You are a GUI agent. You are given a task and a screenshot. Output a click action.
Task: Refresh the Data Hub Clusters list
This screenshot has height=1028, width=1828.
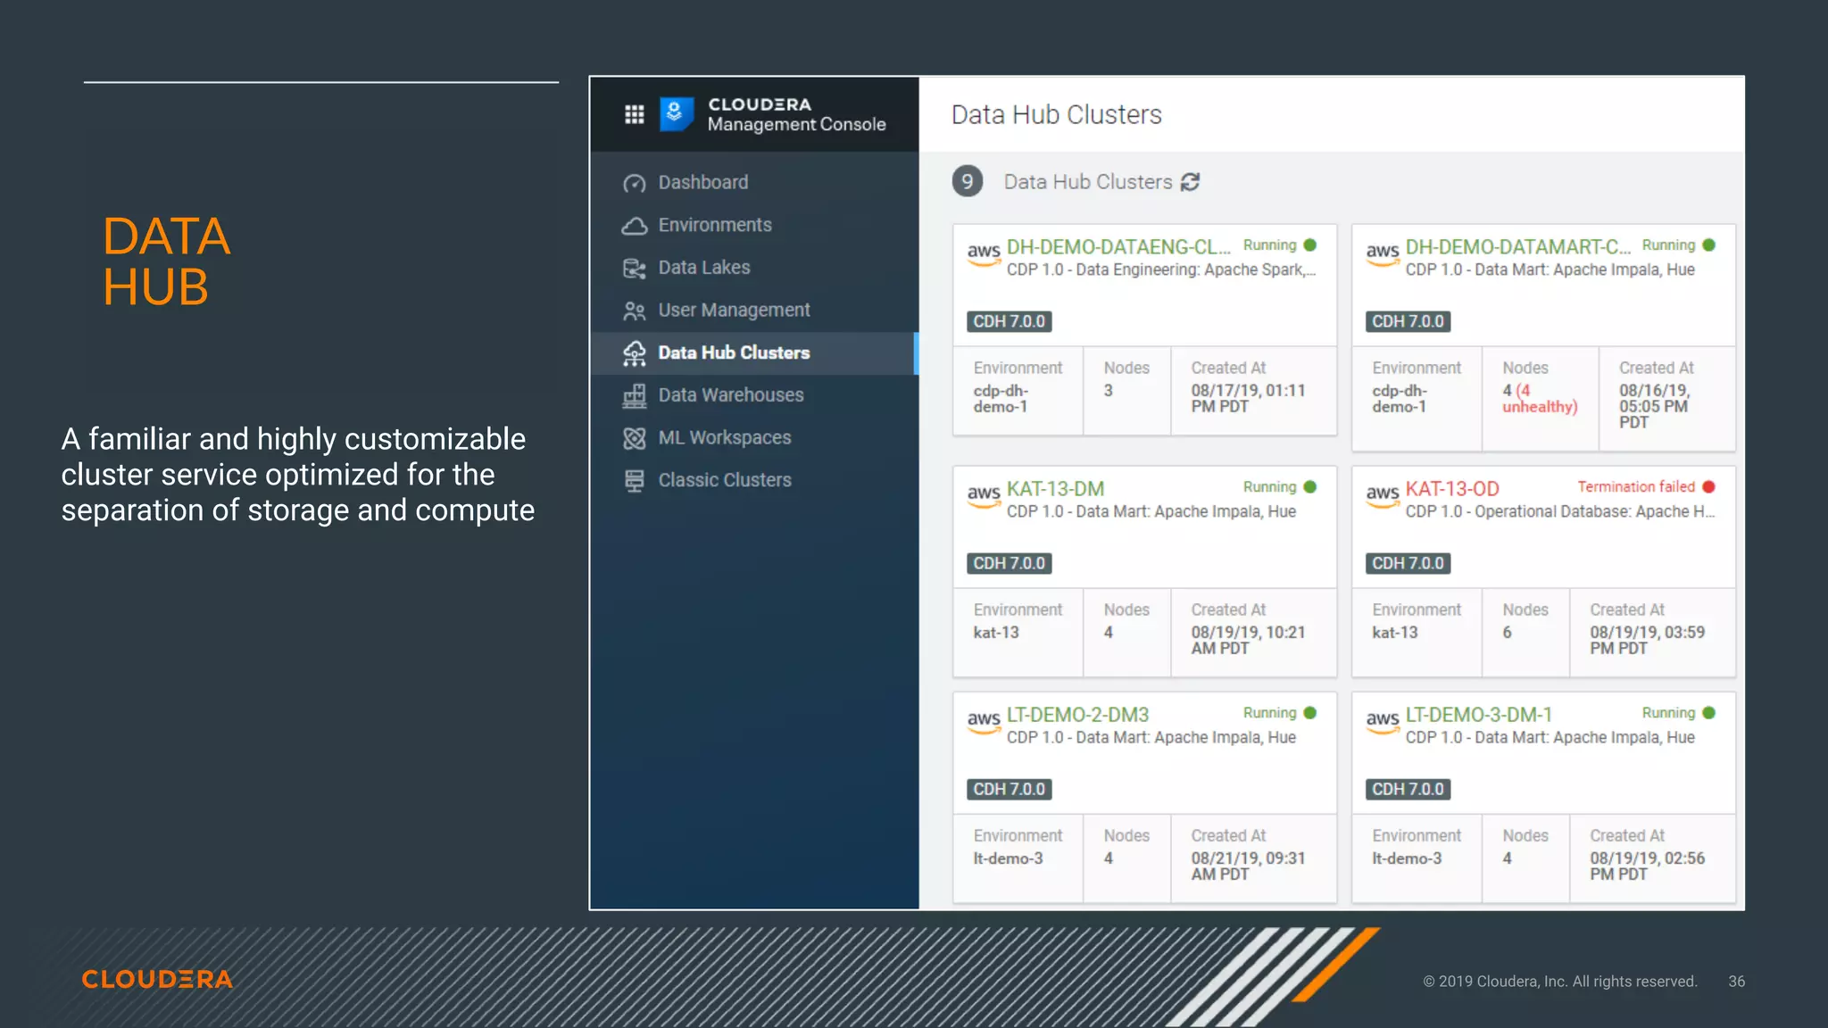click(x=1190, y=182)
